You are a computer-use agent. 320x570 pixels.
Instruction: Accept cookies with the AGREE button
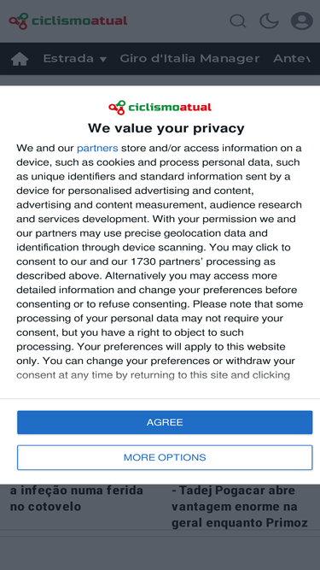pyautogui.click(x=165, y=422)
